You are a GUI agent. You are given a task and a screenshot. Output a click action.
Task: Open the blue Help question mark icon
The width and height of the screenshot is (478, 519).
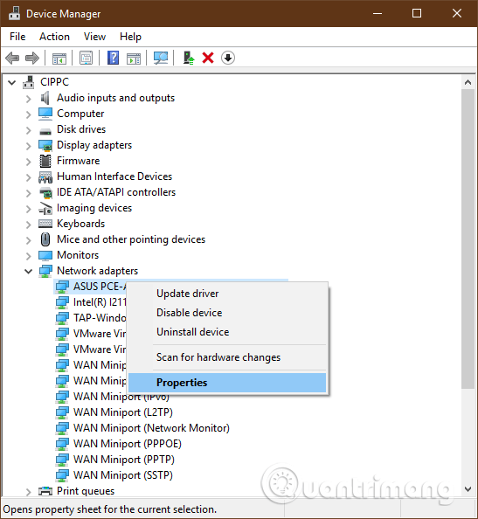[x=114, y=58]
